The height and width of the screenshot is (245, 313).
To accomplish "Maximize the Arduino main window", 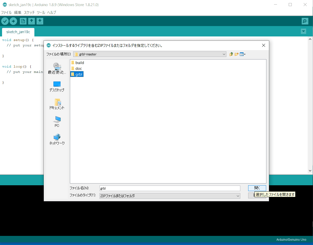I will (290, 5).
